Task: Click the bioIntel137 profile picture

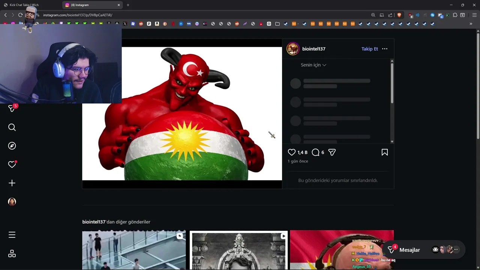Action: point(293,49)
